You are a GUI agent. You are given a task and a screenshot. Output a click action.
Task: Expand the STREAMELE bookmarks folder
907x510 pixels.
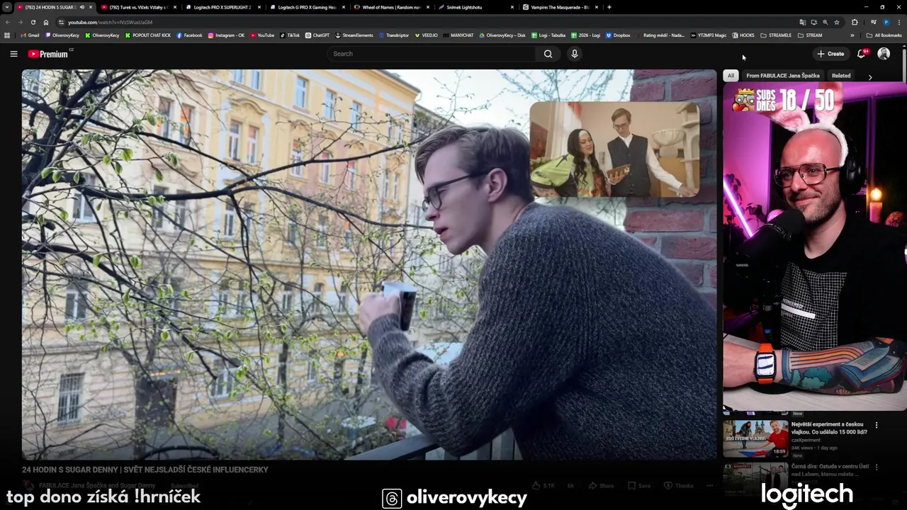pyautogui.click(x=776, y=35)
